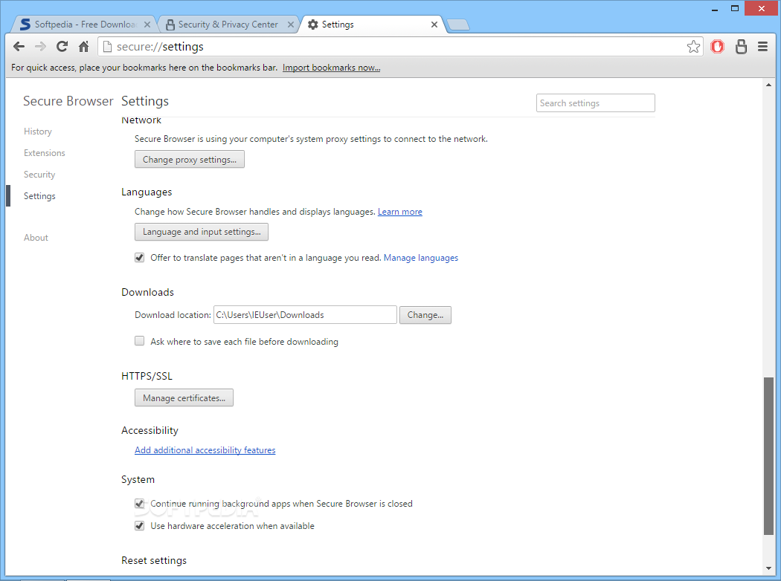Click Change download location button
The width and height of the screenshot is (781, 581).
tap(425, 315)
